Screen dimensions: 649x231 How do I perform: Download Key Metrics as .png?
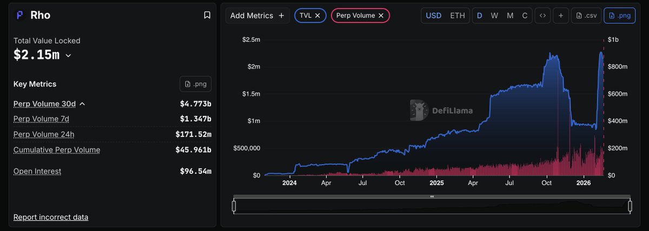(x=195, y=84)
